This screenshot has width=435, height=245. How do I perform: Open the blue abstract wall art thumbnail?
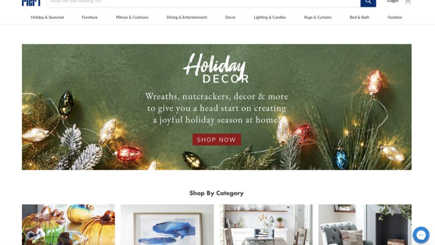click(167, 225)
